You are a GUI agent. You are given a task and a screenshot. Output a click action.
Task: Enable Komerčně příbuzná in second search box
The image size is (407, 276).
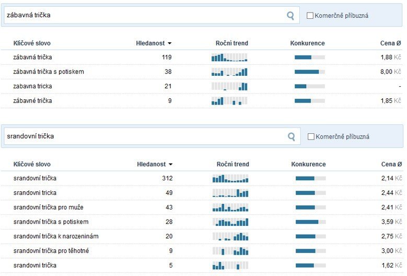(x=311, y=136)
